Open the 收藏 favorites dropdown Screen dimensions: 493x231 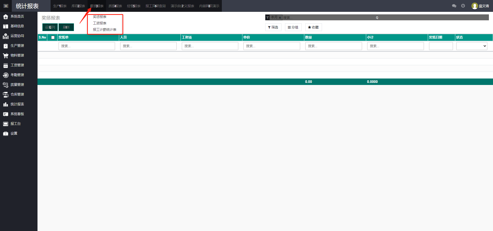tap(313, 27)
